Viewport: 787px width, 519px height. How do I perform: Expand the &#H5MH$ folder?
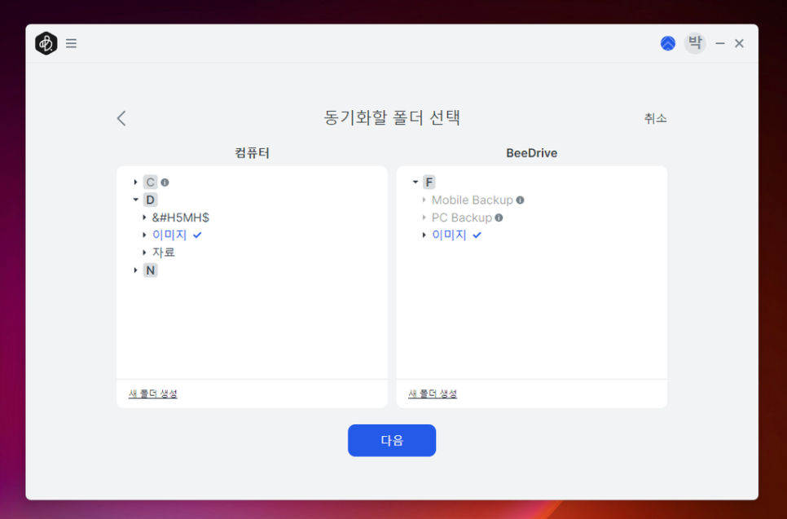(144, 218)
